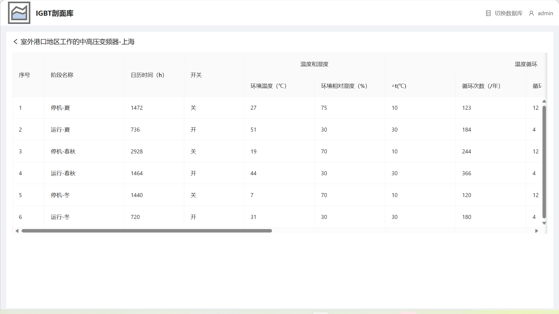Click the 循环次数（/年） column header
Viewport: 559px width, 314px height.
(x=481, y=86)
